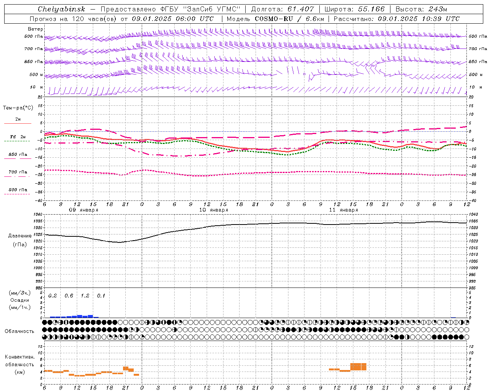
Task: Click the '700 гПа' temperature legend entry
Action: 18,172
